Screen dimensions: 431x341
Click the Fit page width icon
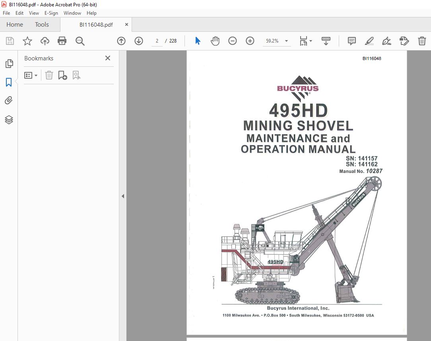click(x=303, y=41)
